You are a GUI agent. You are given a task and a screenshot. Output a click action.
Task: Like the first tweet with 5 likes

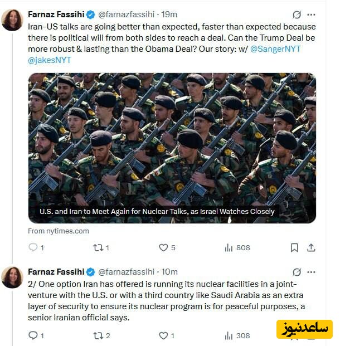coord(163,247)
